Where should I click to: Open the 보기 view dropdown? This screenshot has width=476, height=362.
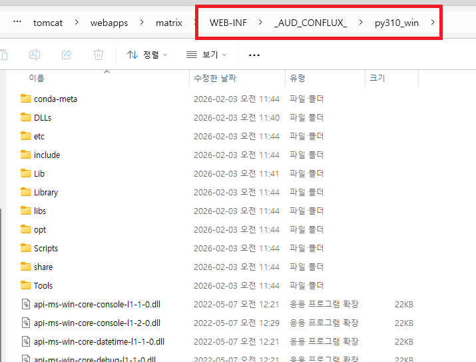206,55
